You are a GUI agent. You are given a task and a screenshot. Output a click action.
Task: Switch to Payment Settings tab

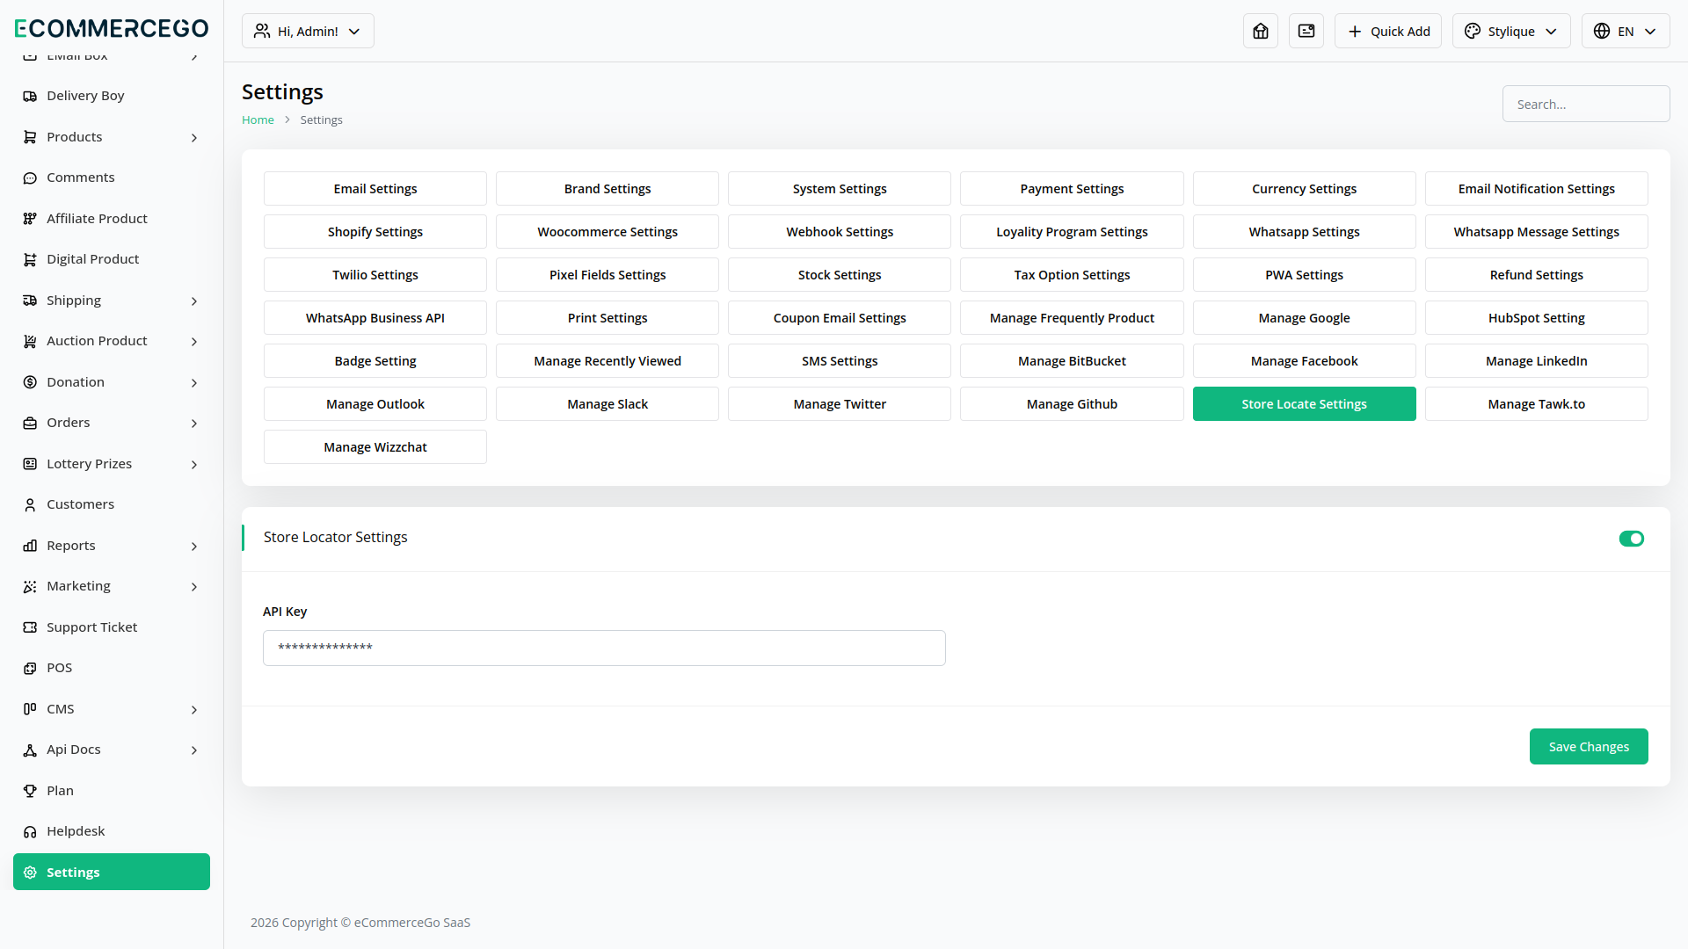point(1072,189)
